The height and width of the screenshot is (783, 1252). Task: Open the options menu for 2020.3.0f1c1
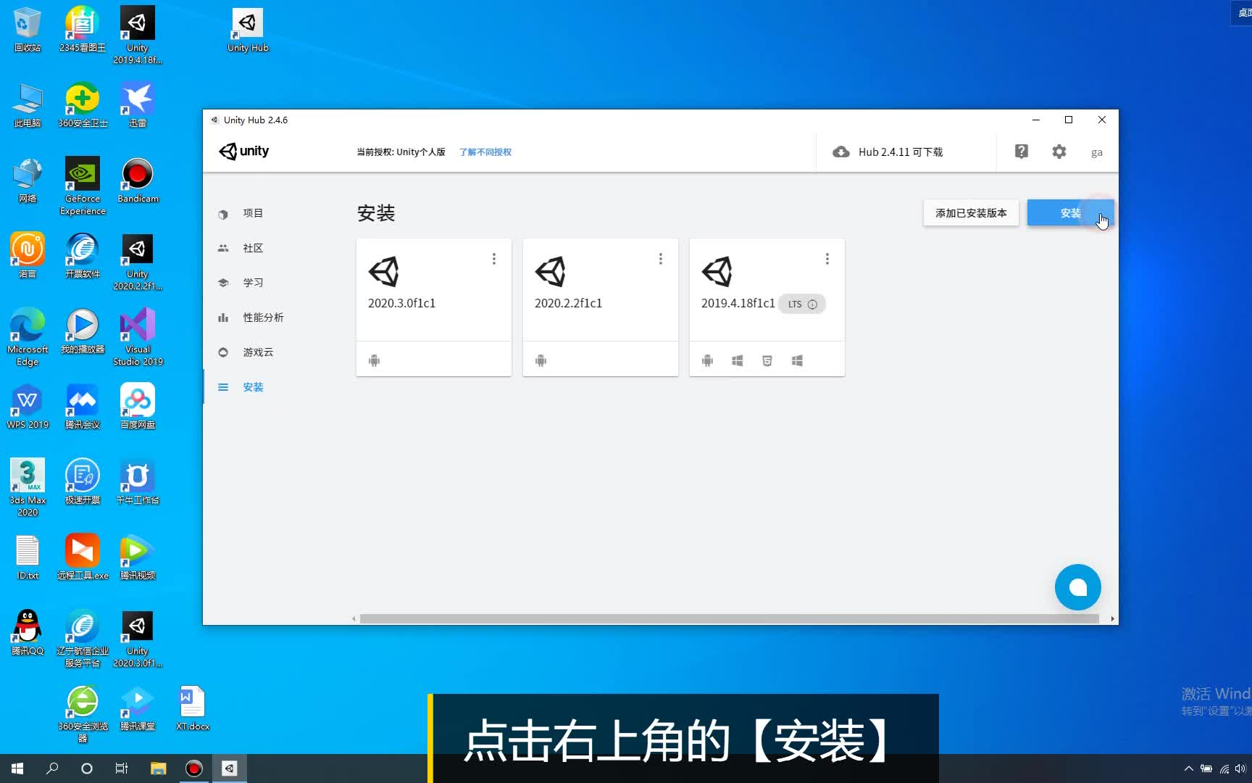(x=493, y=258)
